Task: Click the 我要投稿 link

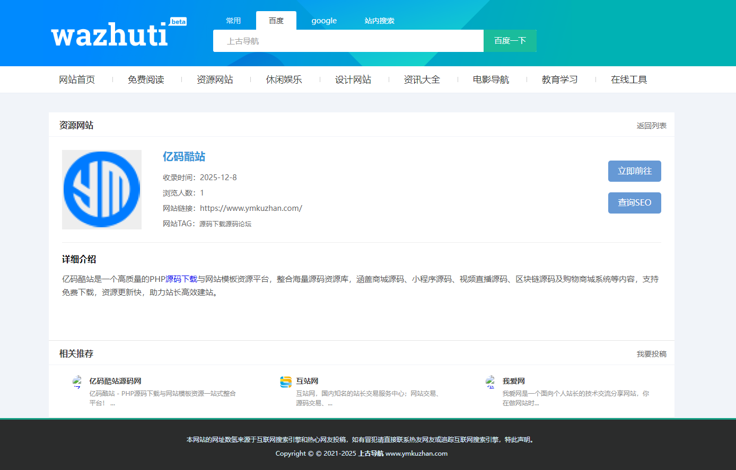Action: click(651, 353)
